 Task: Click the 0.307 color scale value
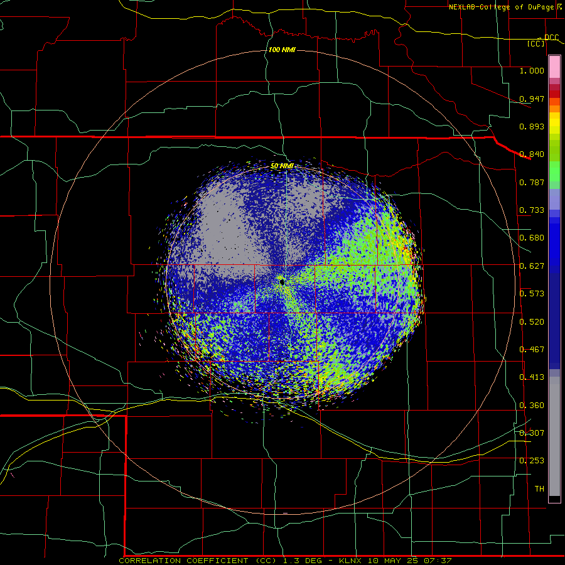tap(532, 433)
